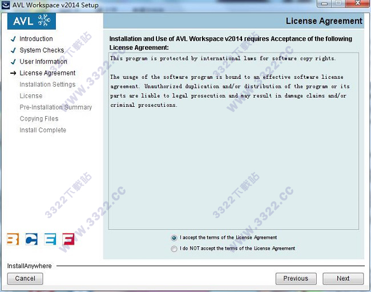Click the checkmark beside Introduction
Image resolution: width=371 pixels, height=292 pixels.
[13, 39]
